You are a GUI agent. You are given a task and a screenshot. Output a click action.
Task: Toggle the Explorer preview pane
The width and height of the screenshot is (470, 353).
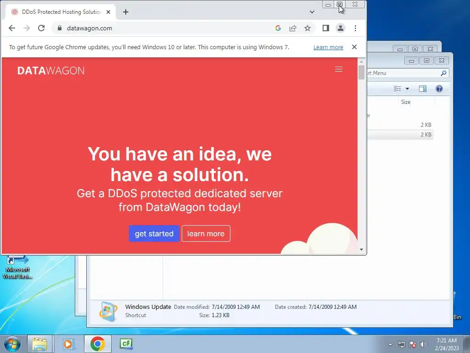[423, 89]
